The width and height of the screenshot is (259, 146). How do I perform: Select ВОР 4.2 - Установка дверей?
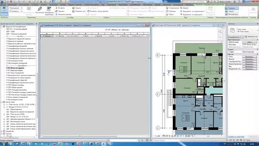pos(17,29)
